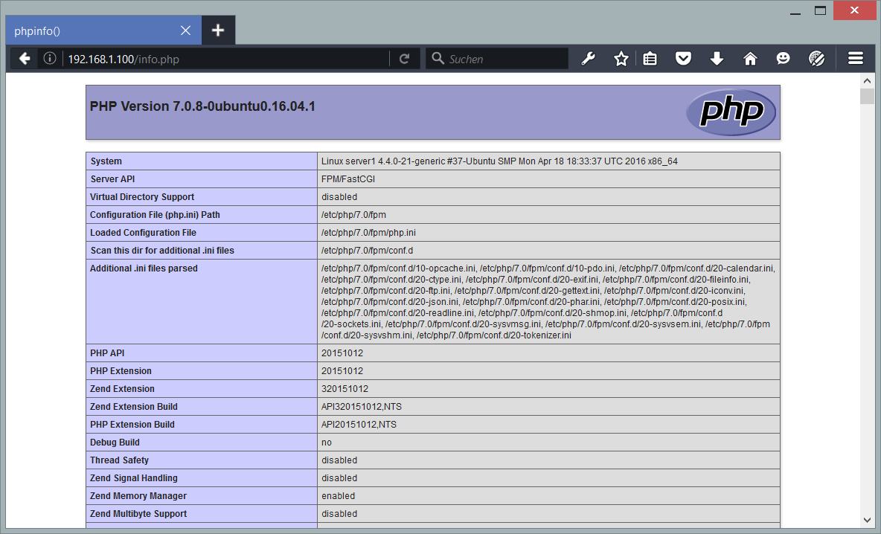
Task: Click the Zend Extension label
Action: (x=122, y=389)
